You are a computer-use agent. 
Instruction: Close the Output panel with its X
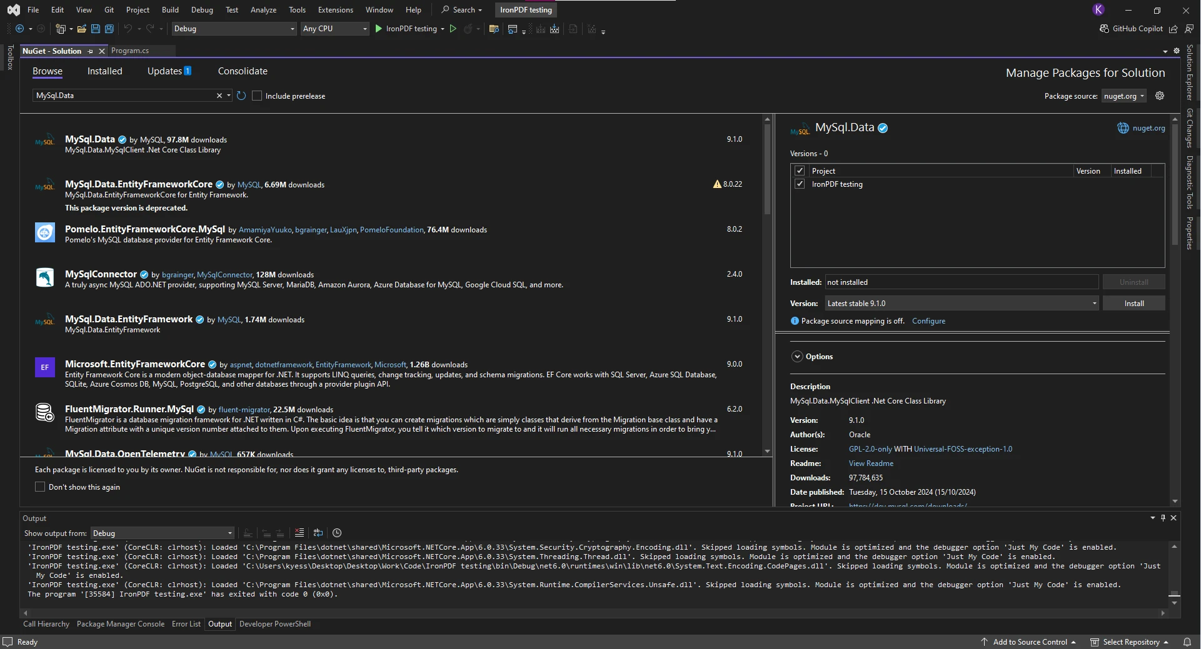click(1173, 518)
